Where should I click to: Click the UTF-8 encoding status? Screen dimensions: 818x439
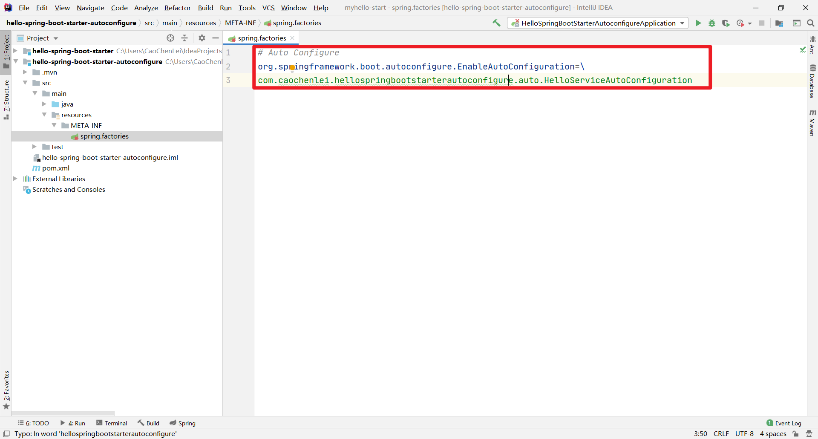coord(744,433)
